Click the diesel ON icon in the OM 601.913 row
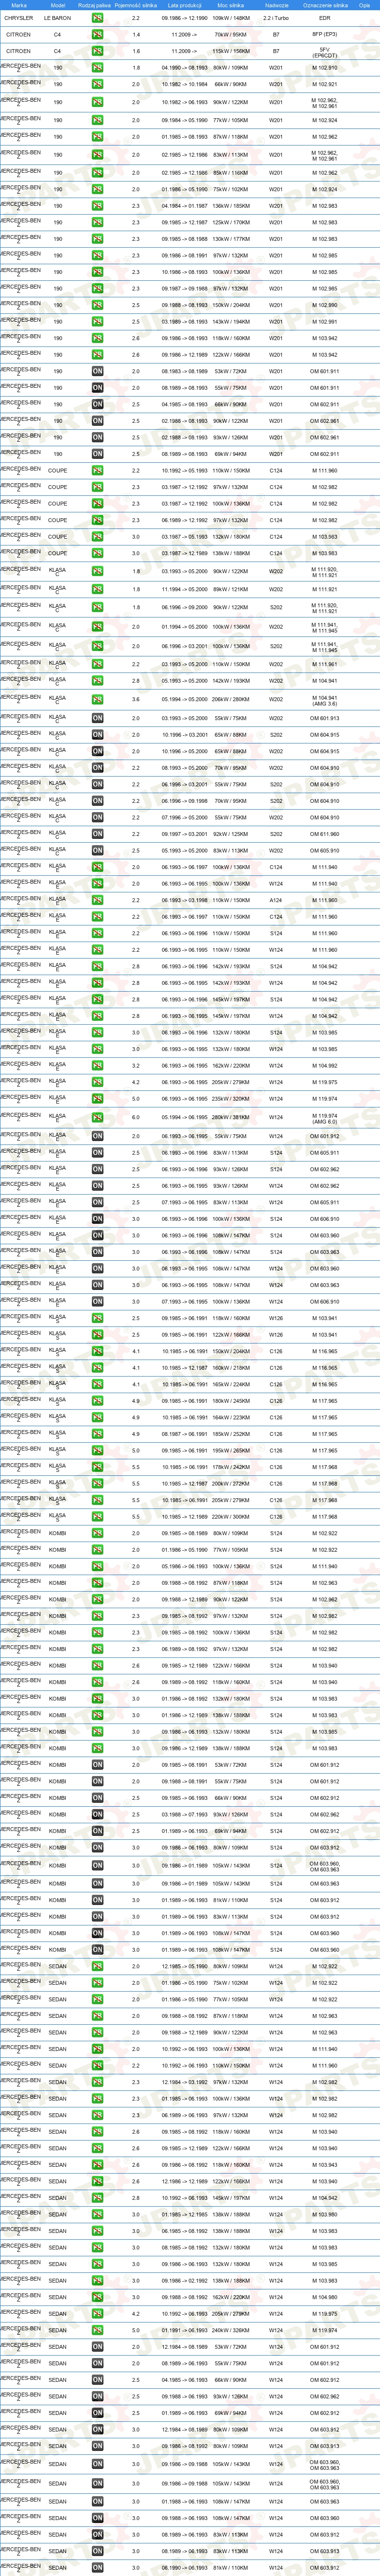The width and height of the screenshot is (380, 2576). click(x=97, y=718)
